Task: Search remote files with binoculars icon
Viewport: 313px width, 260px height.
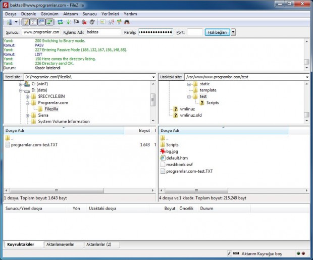Action: click(127, 22)
